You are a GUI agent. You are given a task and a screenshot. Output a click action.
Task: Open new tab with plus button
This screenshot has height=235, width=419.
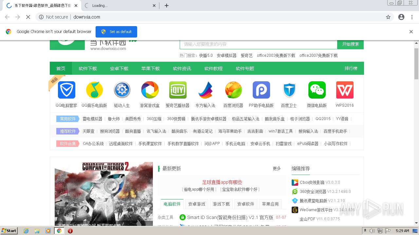(167, 6)
